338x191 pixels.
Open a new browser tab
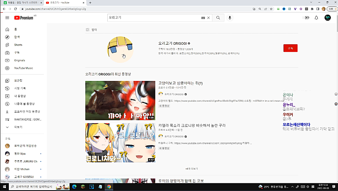coord(90,3)
